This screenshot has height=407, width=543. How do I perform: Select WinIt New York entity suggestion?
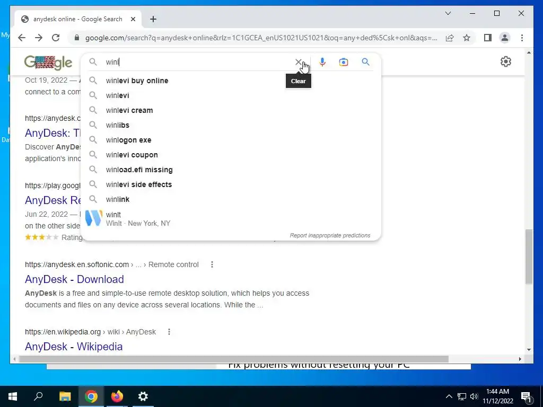pyautogui.click(x=231, y=219)
